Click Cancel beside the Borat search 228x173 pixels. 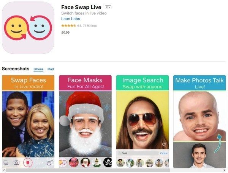164,153
